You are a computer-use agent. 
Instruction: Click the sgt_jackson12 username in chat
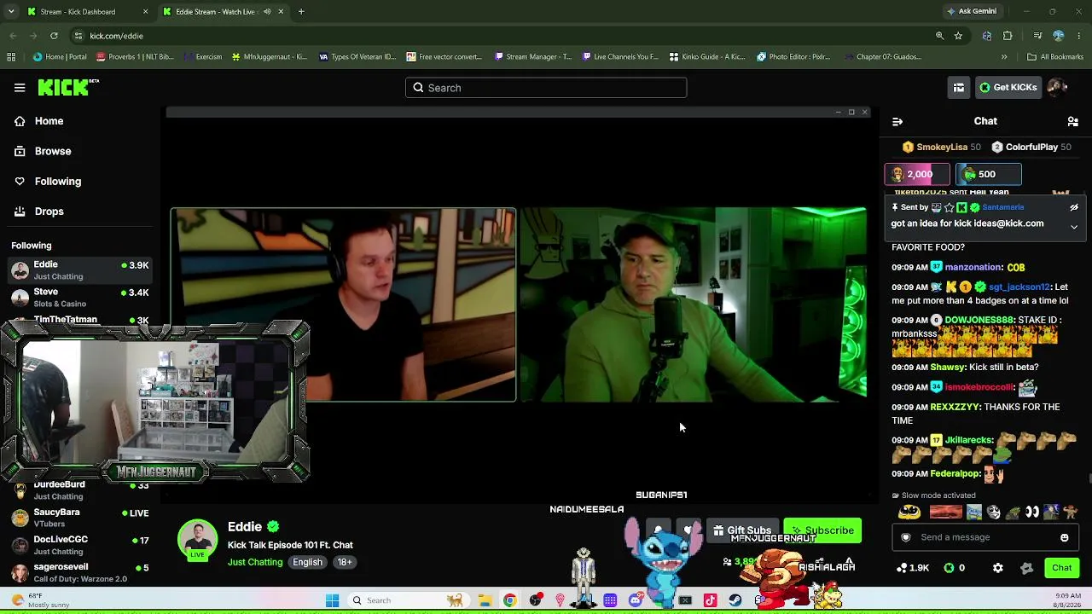(1019, 287)
